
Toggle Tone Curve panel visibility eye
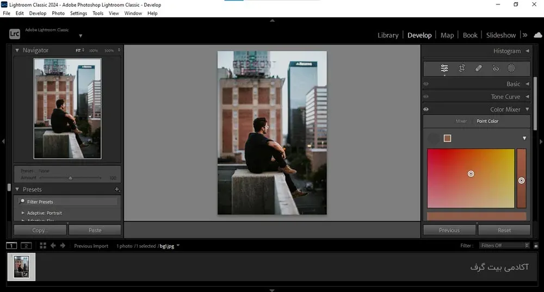pos(426,96)
